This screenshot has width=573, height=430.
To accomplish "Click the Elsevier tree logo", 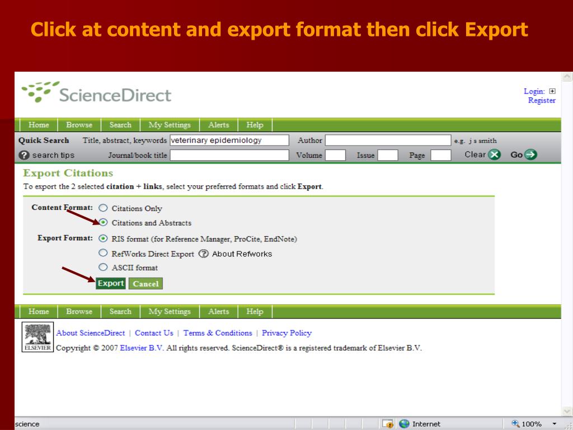I will pos(37,336).
